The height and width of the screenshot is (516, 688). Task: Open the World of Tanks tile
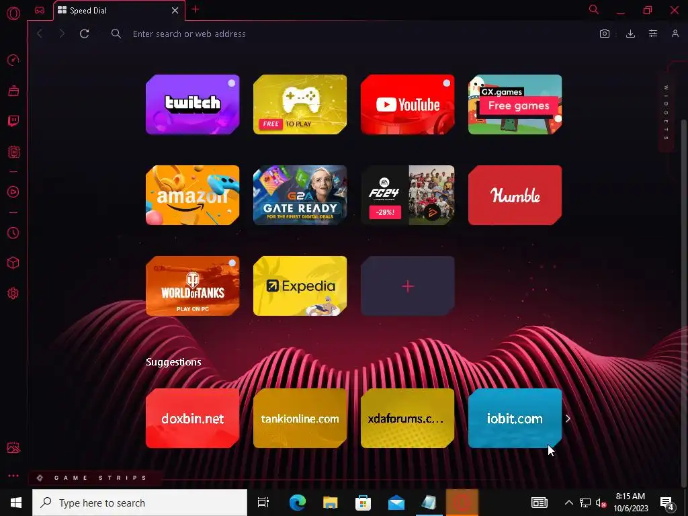point(193,286)
